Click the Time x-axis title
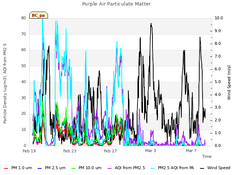 tap(207, 156)
